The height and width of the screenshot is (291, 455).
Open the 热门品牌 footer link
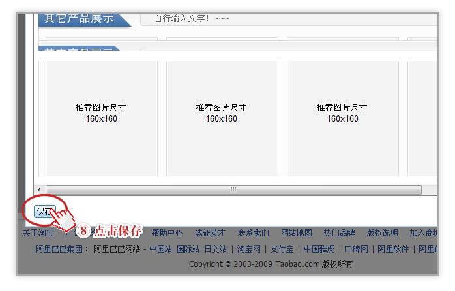coord(339,233)
